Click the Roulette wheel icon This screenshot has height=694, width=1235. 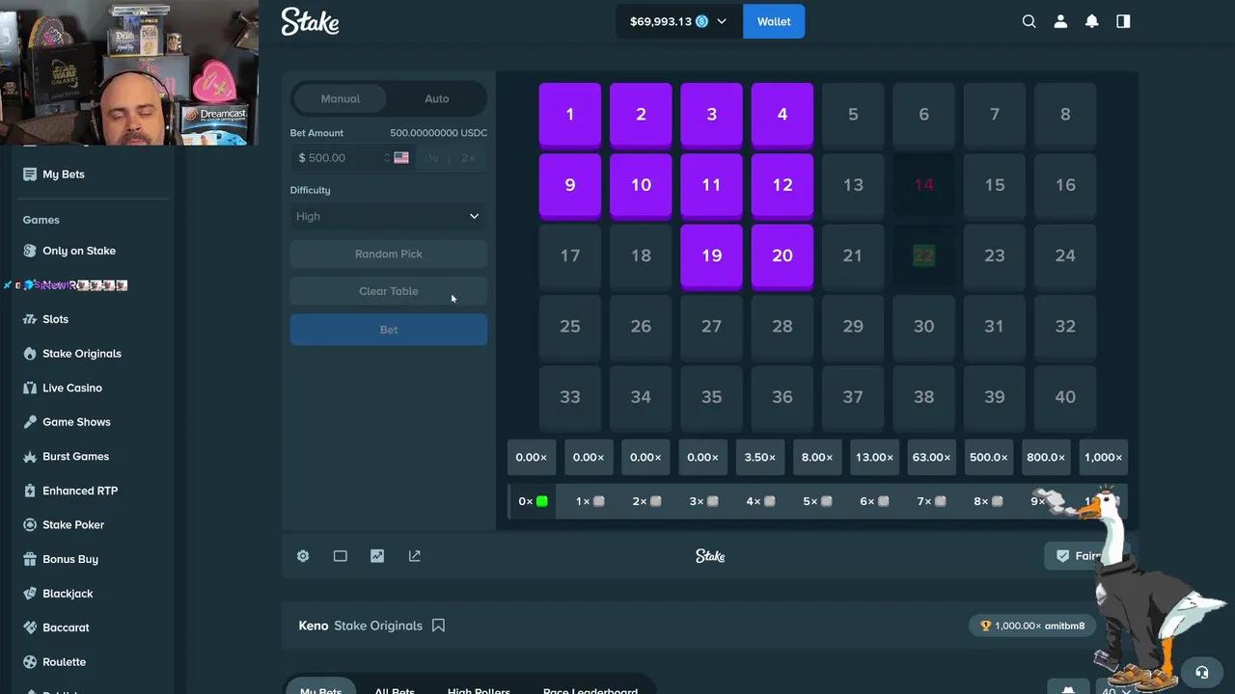pos(30,662)
